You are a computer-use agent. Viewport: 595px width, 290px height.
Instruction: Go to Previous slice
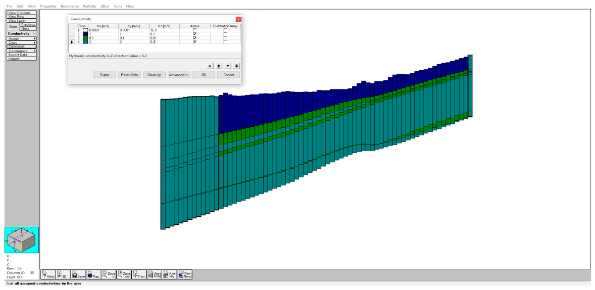tap(28, 25)
